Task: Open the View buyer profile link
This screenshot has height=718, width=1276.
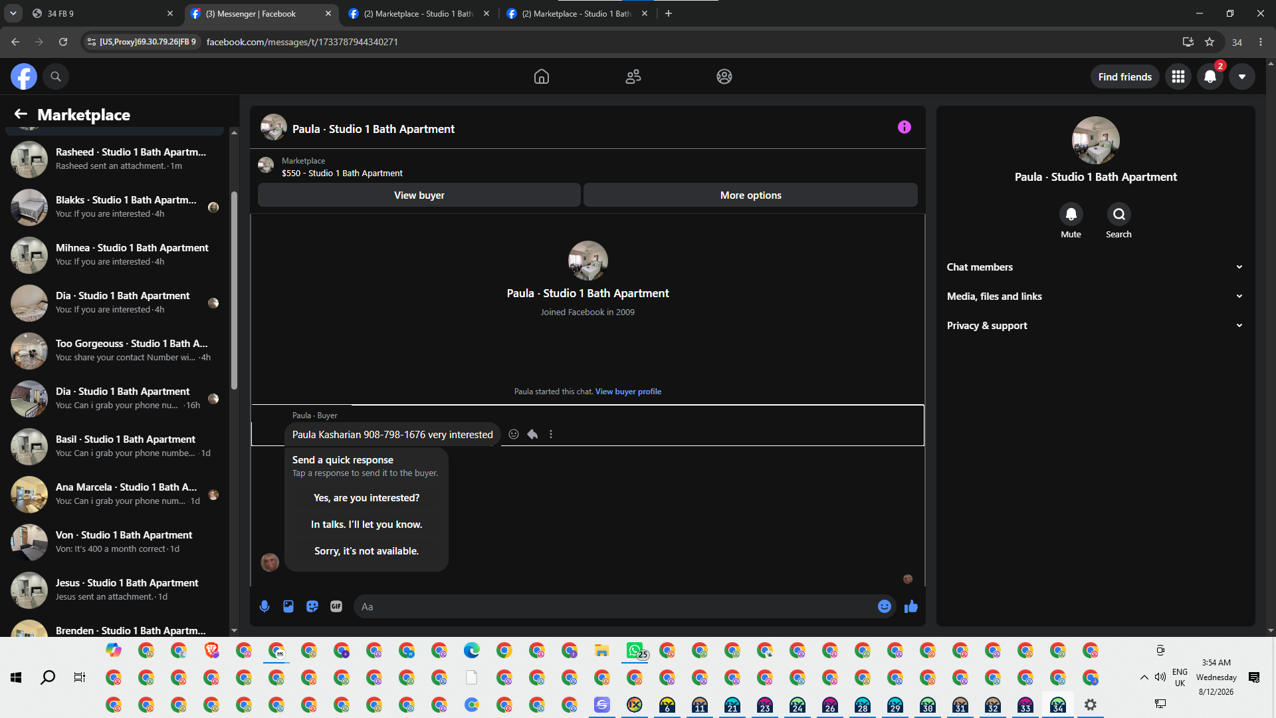Action: point(628,392)
